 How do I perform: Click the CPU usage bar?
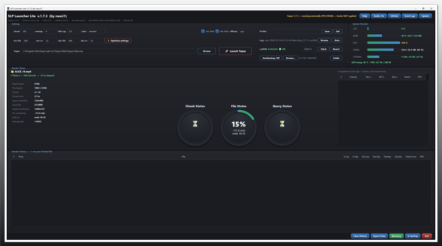point(383,29)
